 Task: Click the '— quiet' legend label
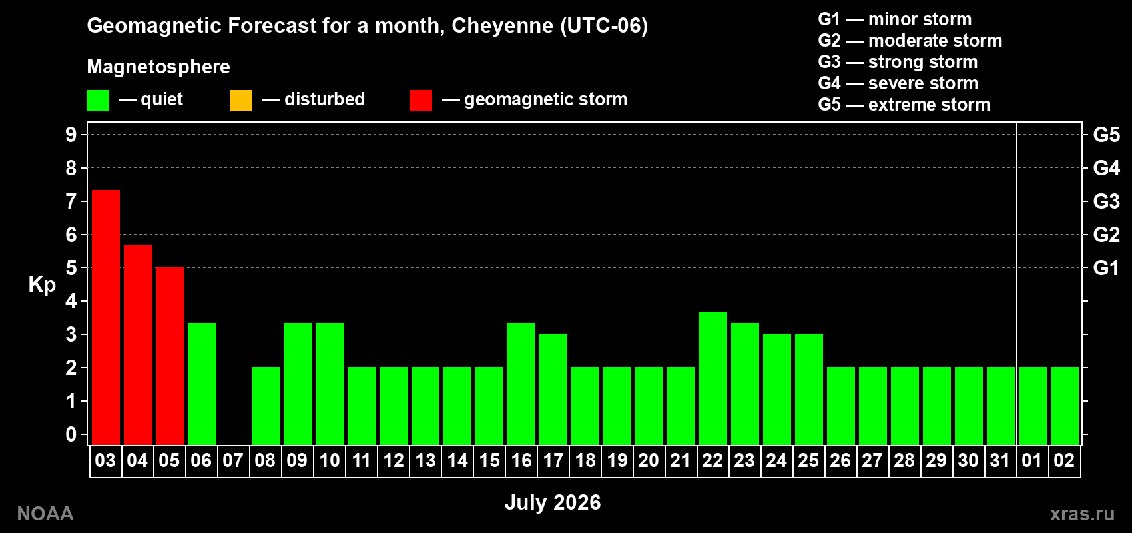click(150, 99)
